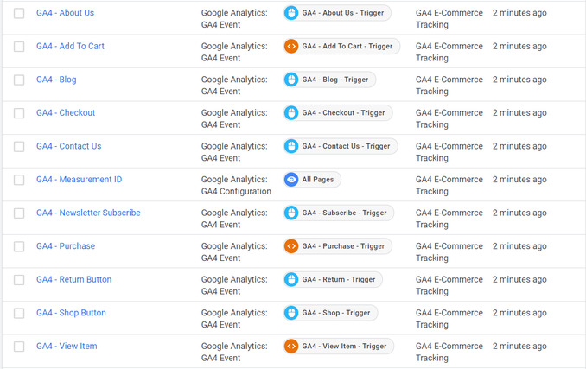This screenshot has height=369, width=586.
Task: Check the box beside GA4 - Shop Button
Action: [19, 313]
